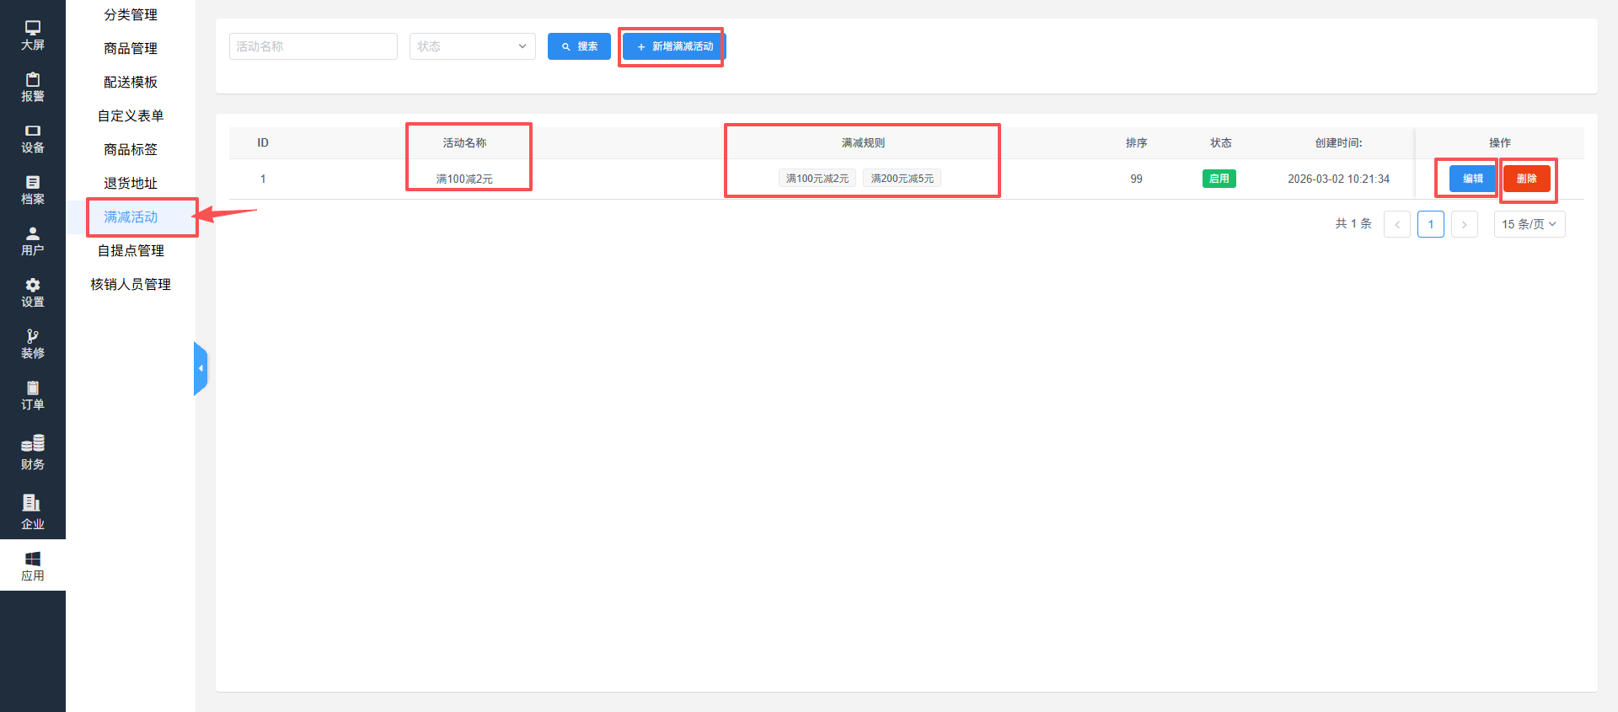The image size is (1618, 712).
Task: Click the 共 1 条 total count text
Action: pos(1353,224)
